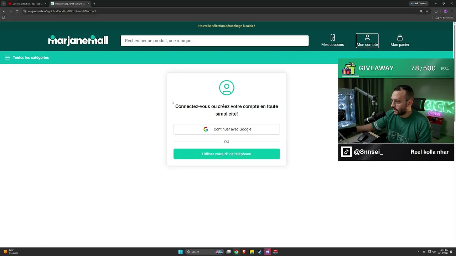The height and width of the screenshot is (256, 456).
Task: Continue sign-in with Google
Action: (x=227, y=129)
